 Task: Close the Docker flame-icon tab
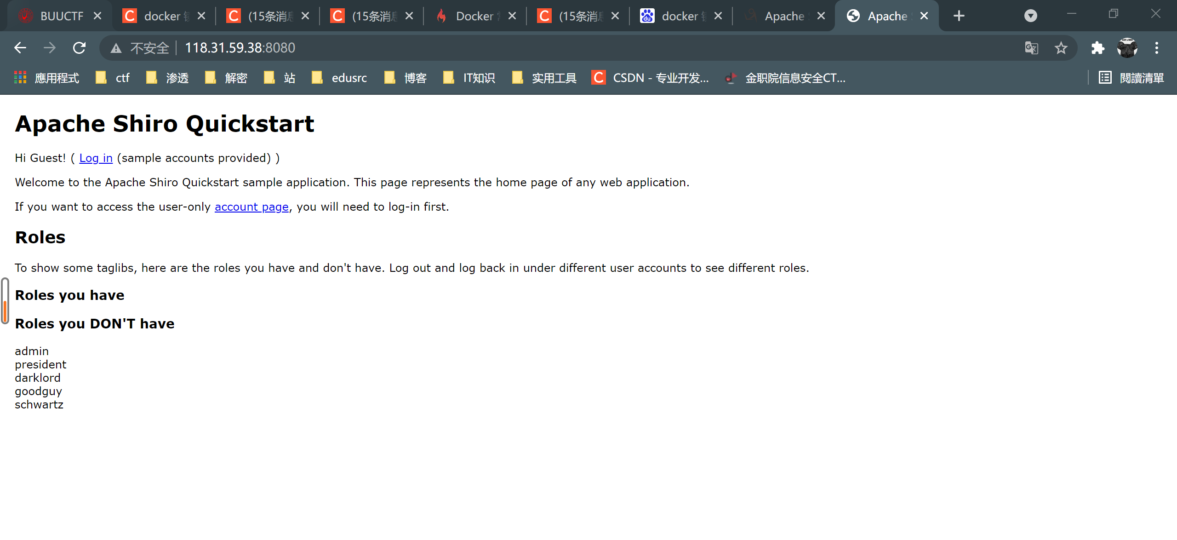pos(512,16)
